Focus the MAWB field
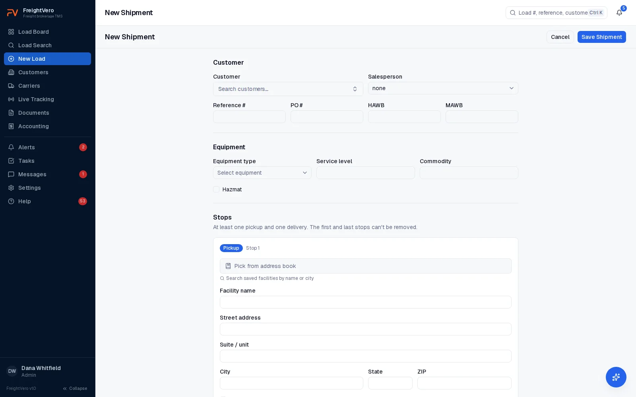The height and width of the screenshot is (397, 636). (482, 117)
